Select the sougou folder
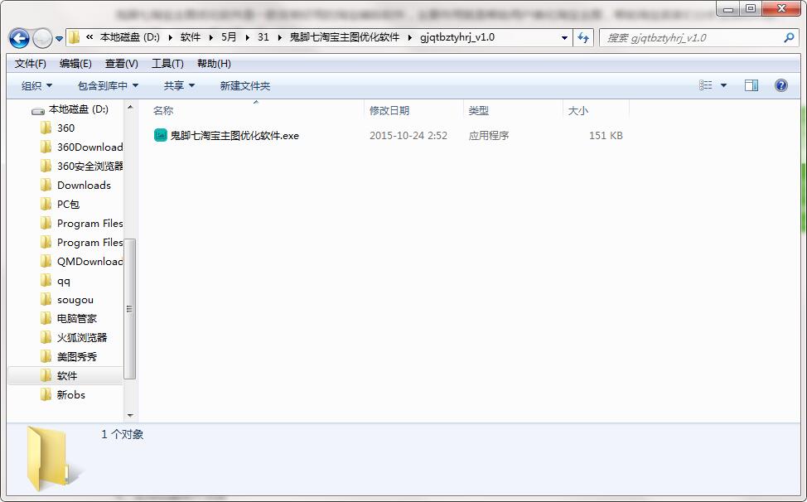 coord(75,300)
